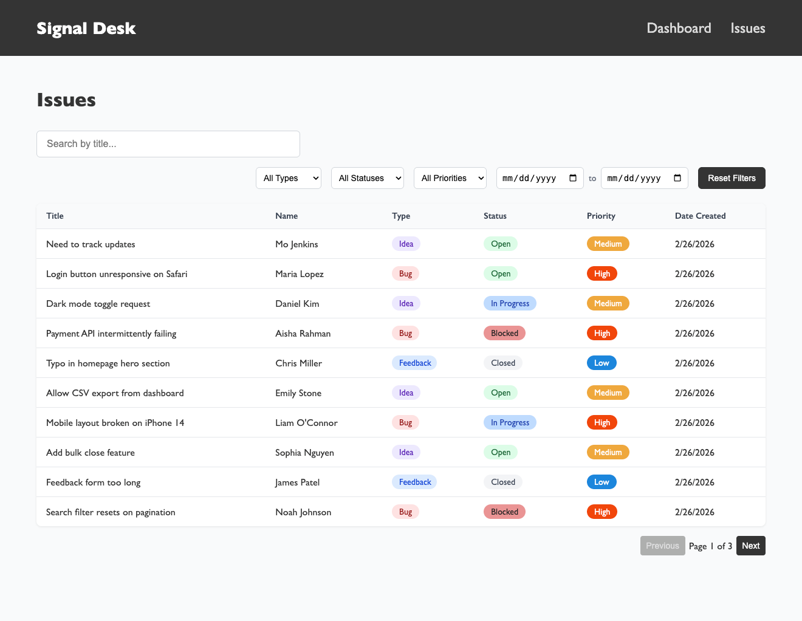The width and height of the screenshot is (802, 621).
Task: Go to Next page of issues
Action: 751,546
